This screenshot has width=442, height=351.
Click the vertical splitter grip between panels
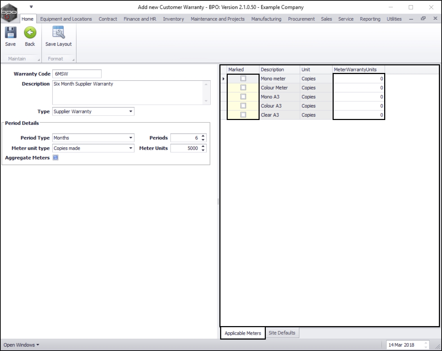218,201
